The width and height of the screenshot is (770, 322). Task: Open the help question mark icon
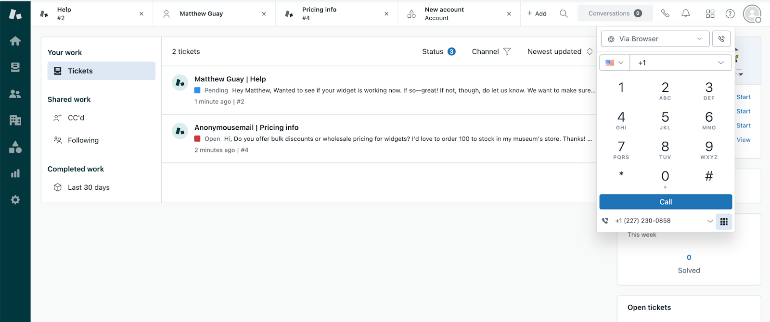pos(730,13)
